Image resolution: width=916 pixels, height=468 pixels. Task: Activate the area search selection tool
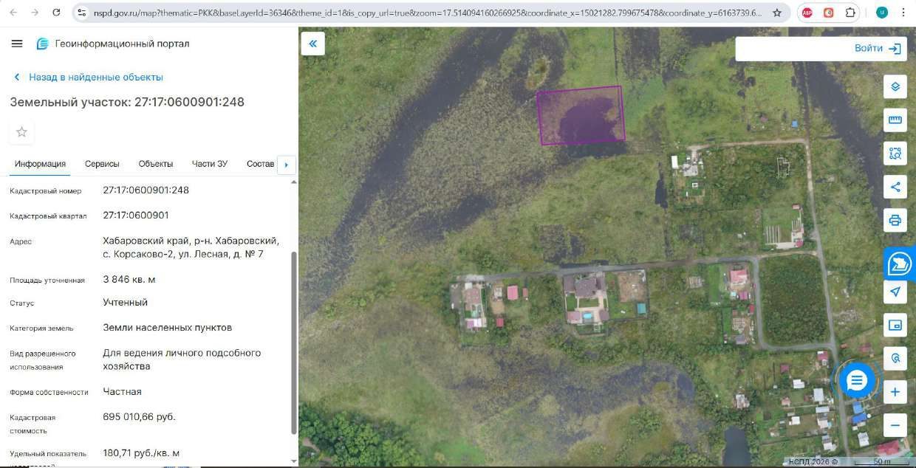coord(895,153)
